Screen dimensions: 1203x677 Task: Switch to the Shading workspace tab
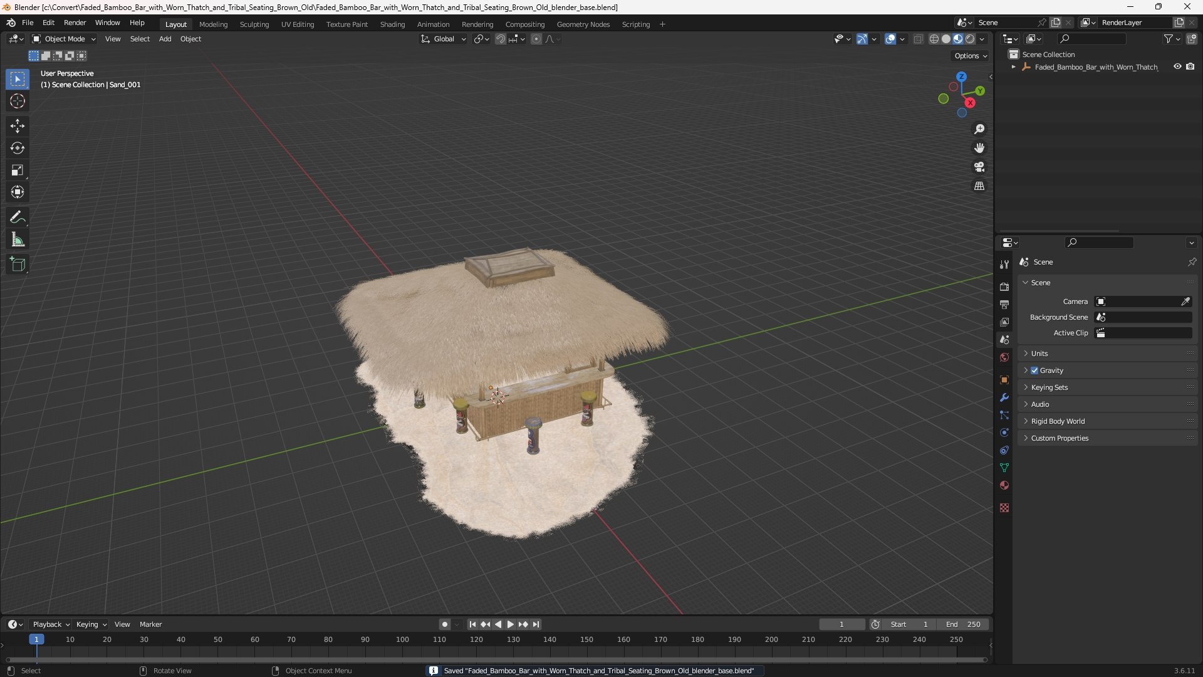click(x=392, y=24)
